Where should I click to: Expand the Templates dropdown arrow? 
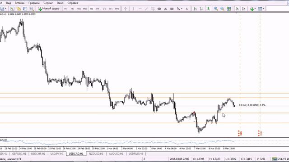pos(264,9)
